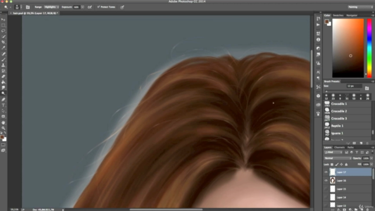Toggle the Protect Tones checkbox
Viewport: 375px width, 211px height.
coord(98,7)
